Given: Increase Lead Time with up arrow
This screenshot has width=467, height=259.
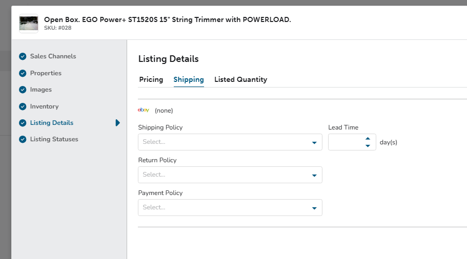Looking at the screenshot, I should click(368, 139).
